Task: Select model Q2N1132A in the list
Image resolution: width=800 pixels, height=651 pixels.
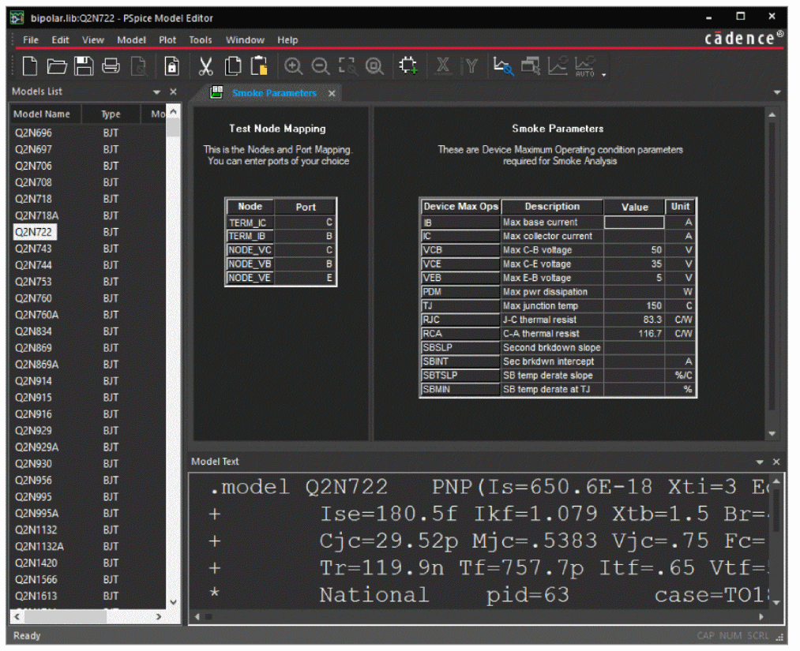Action: pos(39,547)
